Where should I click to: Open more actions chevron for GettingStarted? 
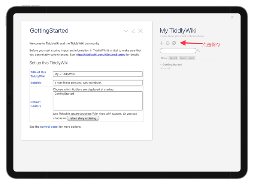[x=126, y=31]
